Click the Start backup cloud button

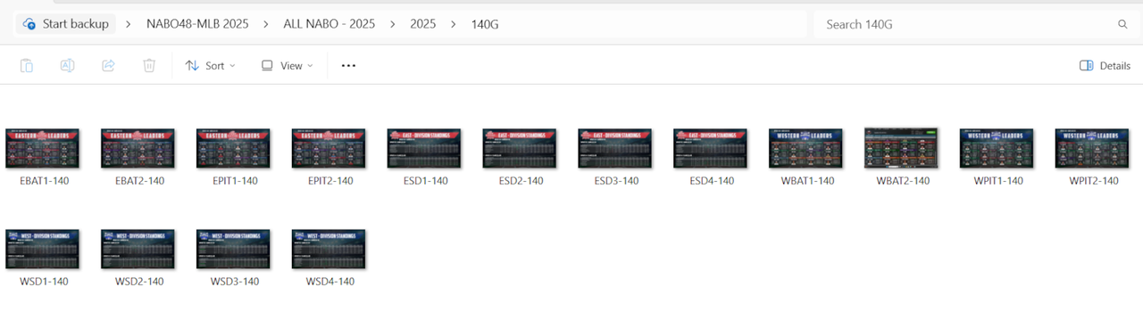(67, 24)
